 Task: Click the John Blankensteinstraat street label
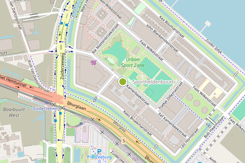pyautogui.click(x=162, y=38)
